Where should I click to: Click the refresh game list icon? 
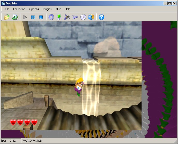point(15,17)
